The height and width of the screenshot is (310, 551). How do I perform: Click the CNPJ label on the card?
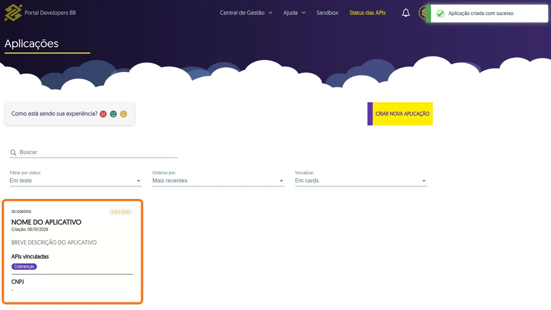click(18, 281)
